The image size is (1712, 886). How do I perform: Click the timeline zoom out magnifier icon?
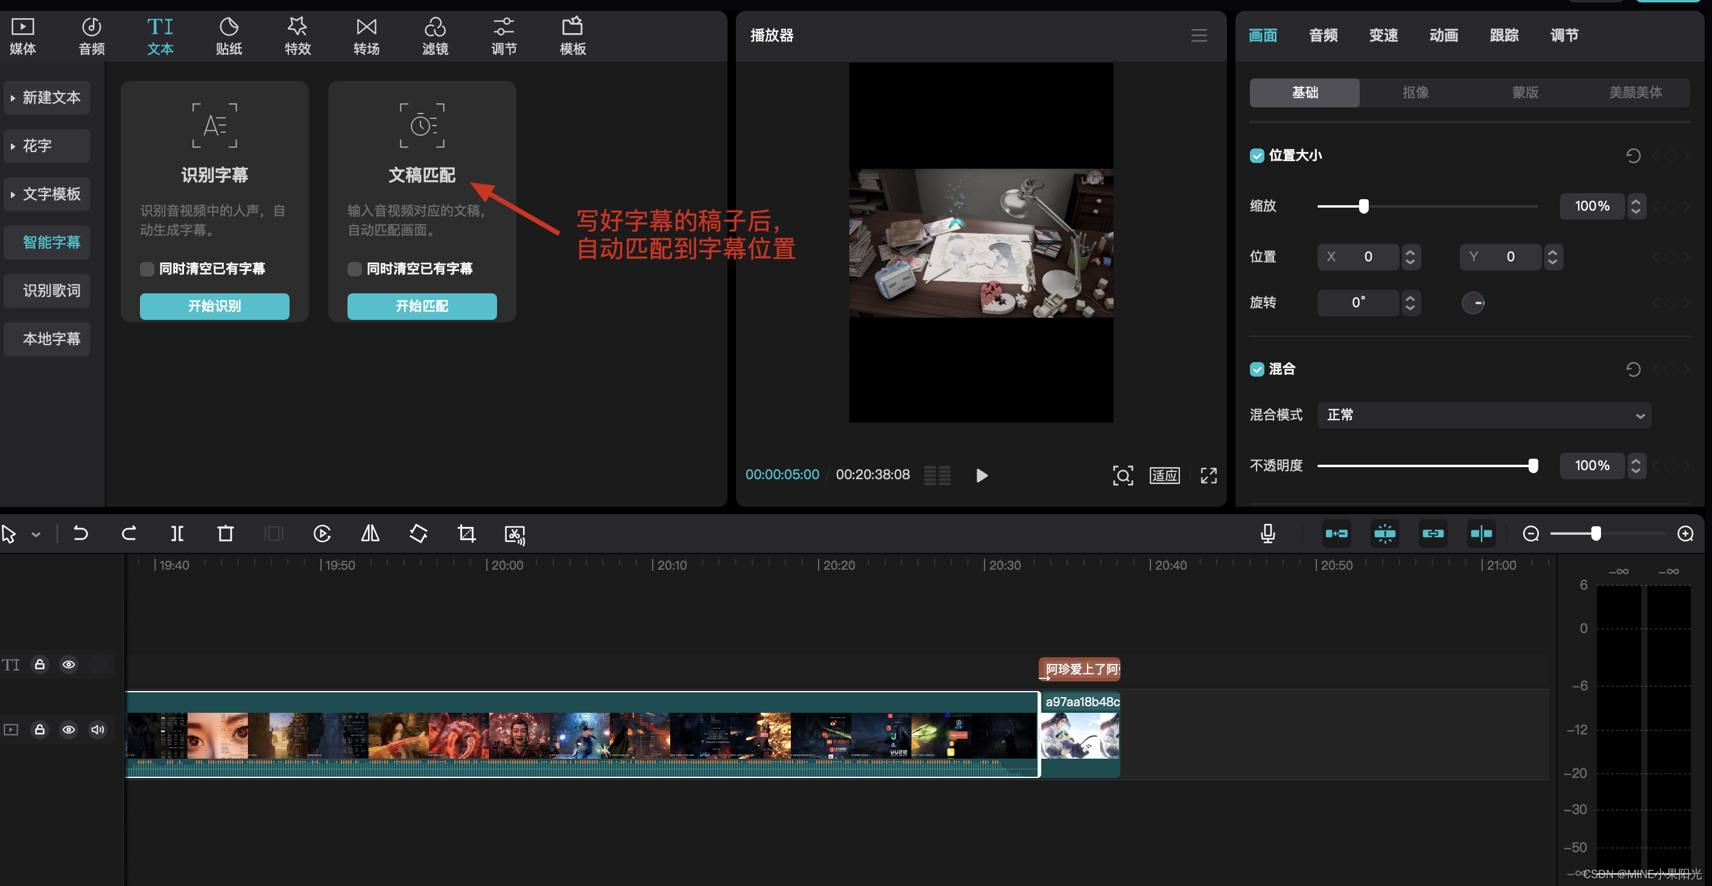[x=1530, y=534]
